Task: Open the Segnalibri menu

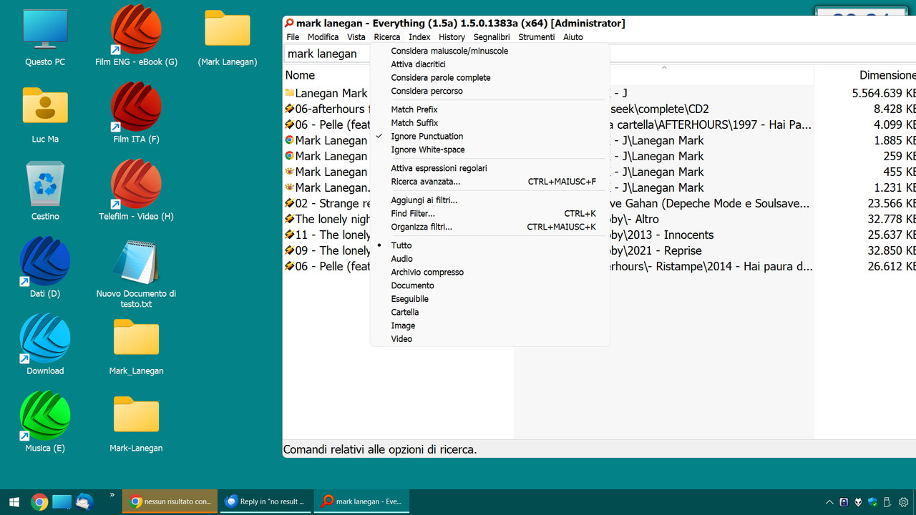Action: point(492,37)
